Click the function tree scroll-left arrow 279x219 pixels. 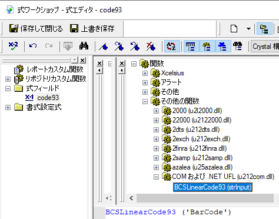(131, 198)
